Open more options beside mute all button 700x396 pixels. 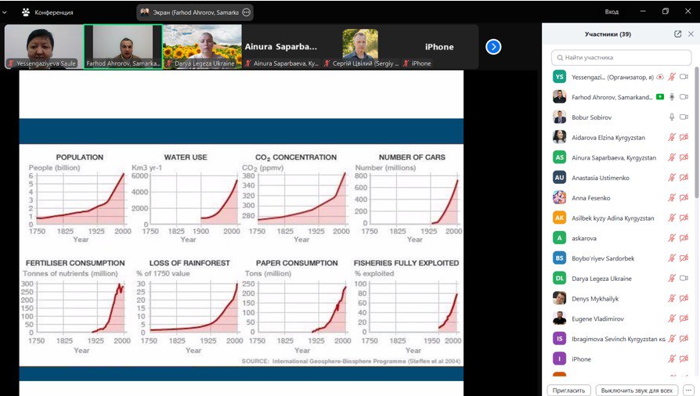[x=688, y=391]
